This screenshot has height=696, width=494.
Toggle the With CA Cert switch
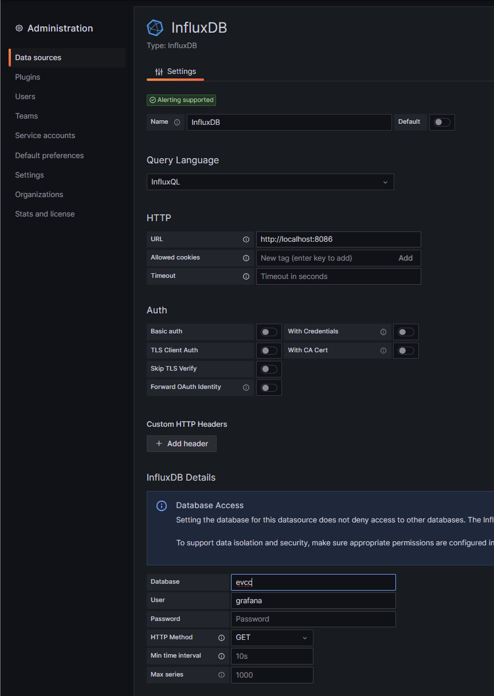[x=406, y=351]
